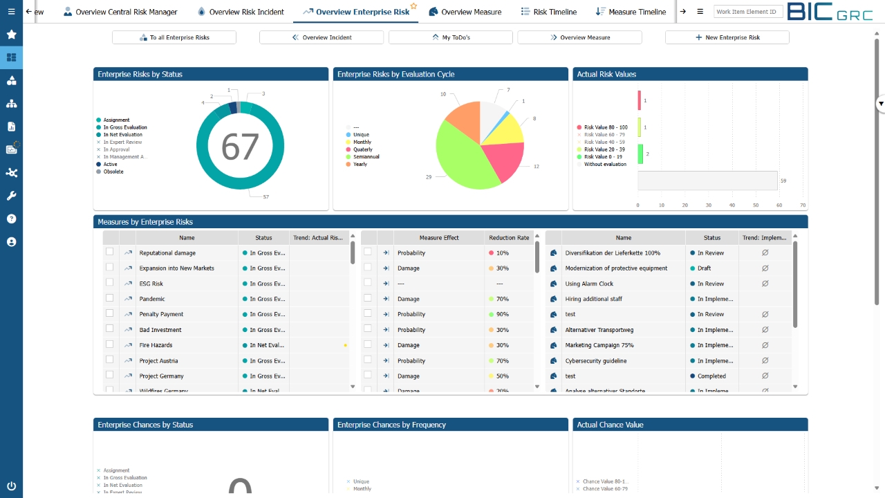
Task: Click the Without evaluation bar in Actual Risk Values
Action: [707, 181]
